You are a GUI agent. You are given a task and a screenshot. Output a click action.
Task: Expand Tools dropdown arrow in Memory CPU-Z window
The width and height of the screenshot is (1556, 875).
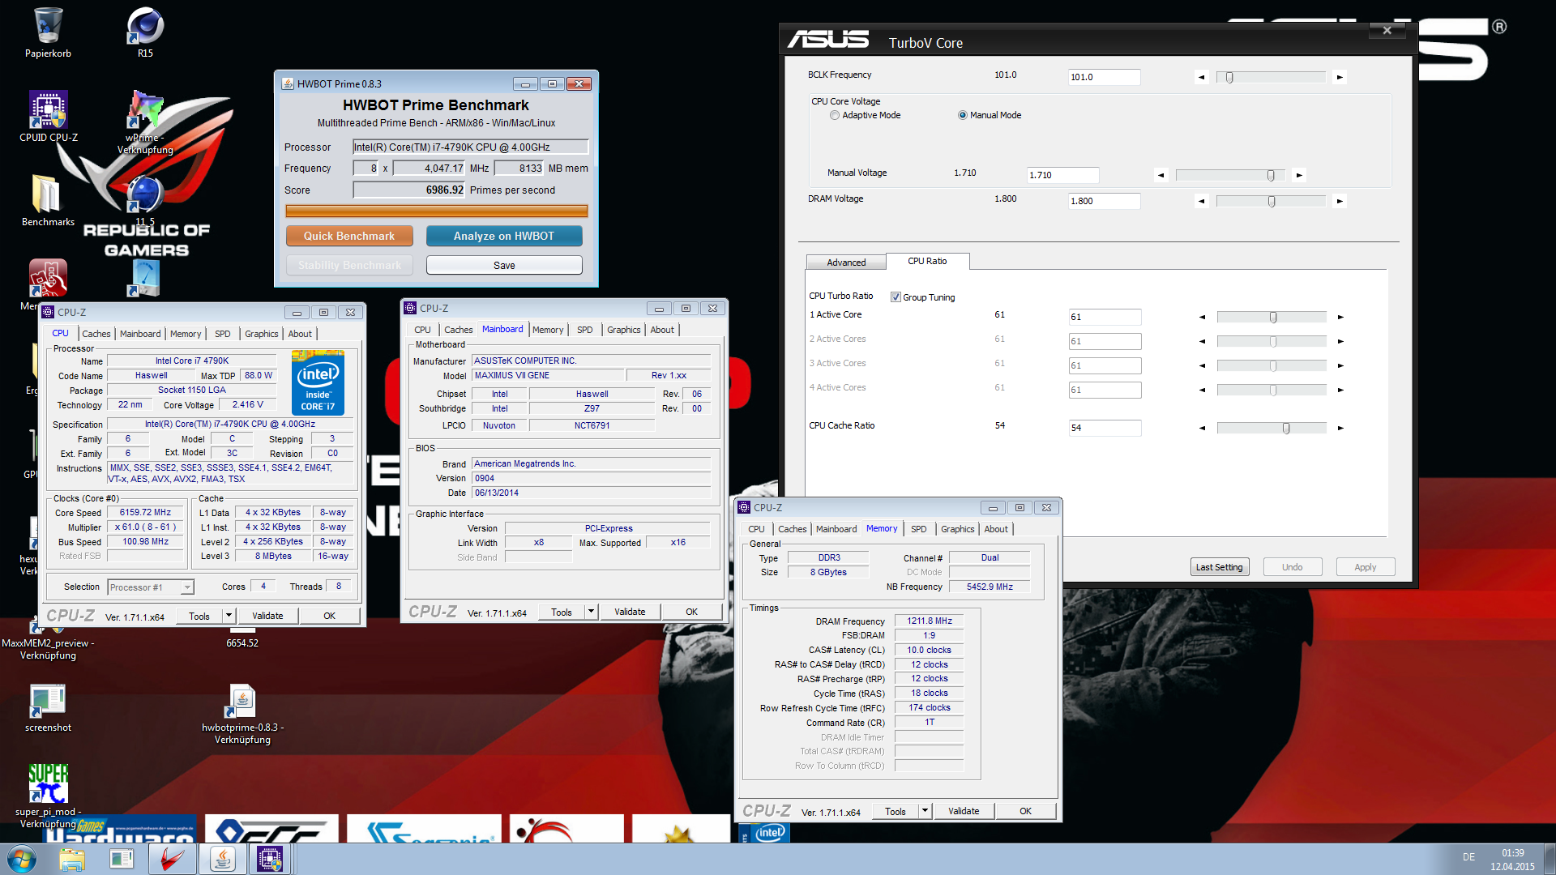click(x=925, y=811)
